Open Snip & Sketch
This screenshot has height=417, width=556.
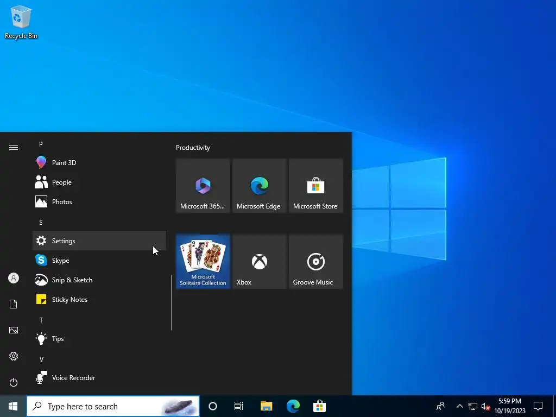click(x=99, y=280)
